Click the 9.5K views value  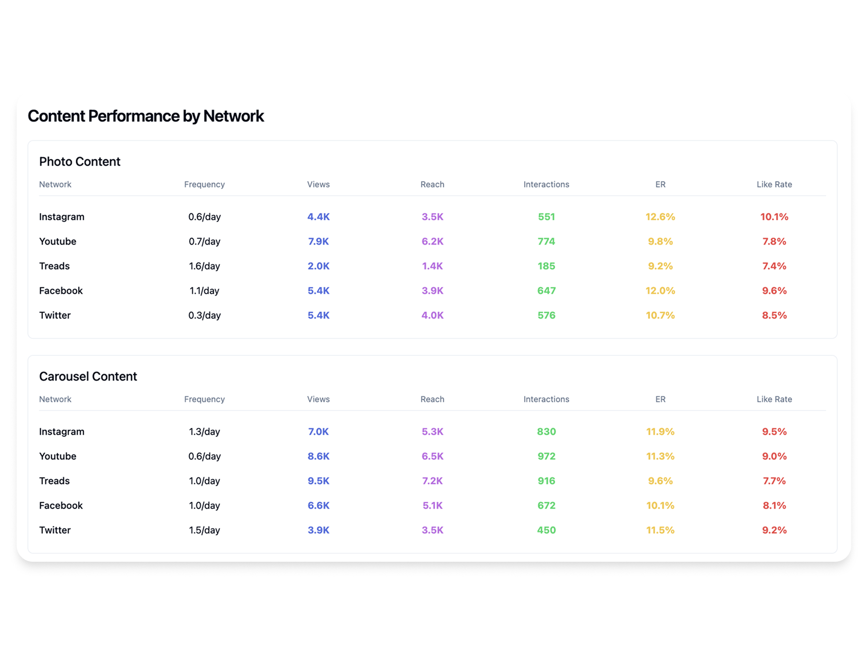coord(318,481)
